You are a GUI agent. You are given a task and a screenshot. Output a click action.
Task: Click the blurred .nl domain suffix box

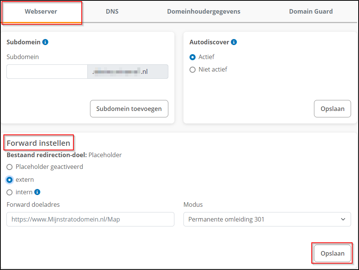pyautogui.click(x=128, y=72)
